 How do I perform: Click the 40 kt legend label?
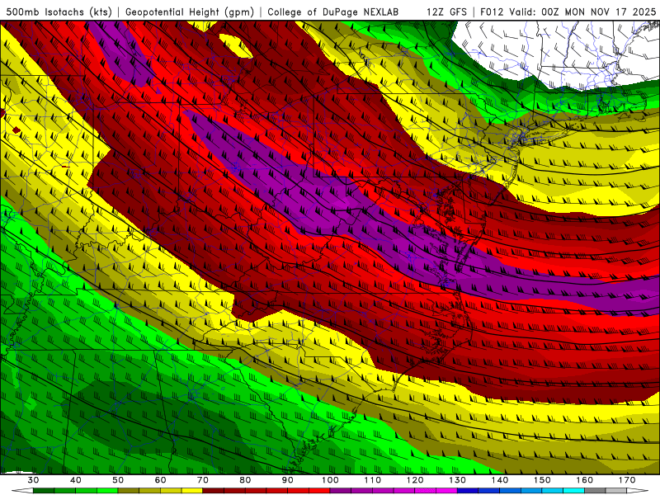click(x=76, y=480)
